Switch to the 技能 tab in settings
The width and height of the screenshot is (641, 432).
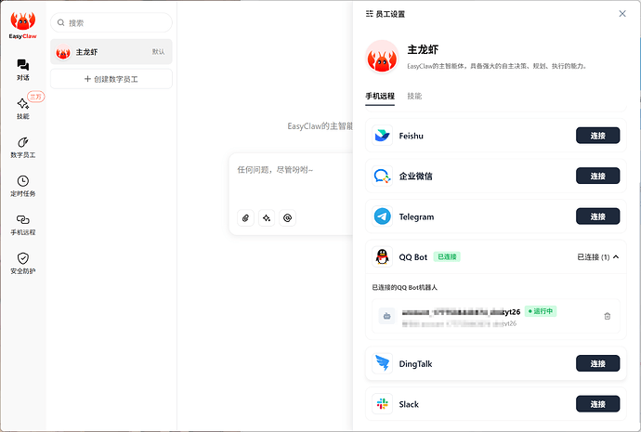coord(414,96)
